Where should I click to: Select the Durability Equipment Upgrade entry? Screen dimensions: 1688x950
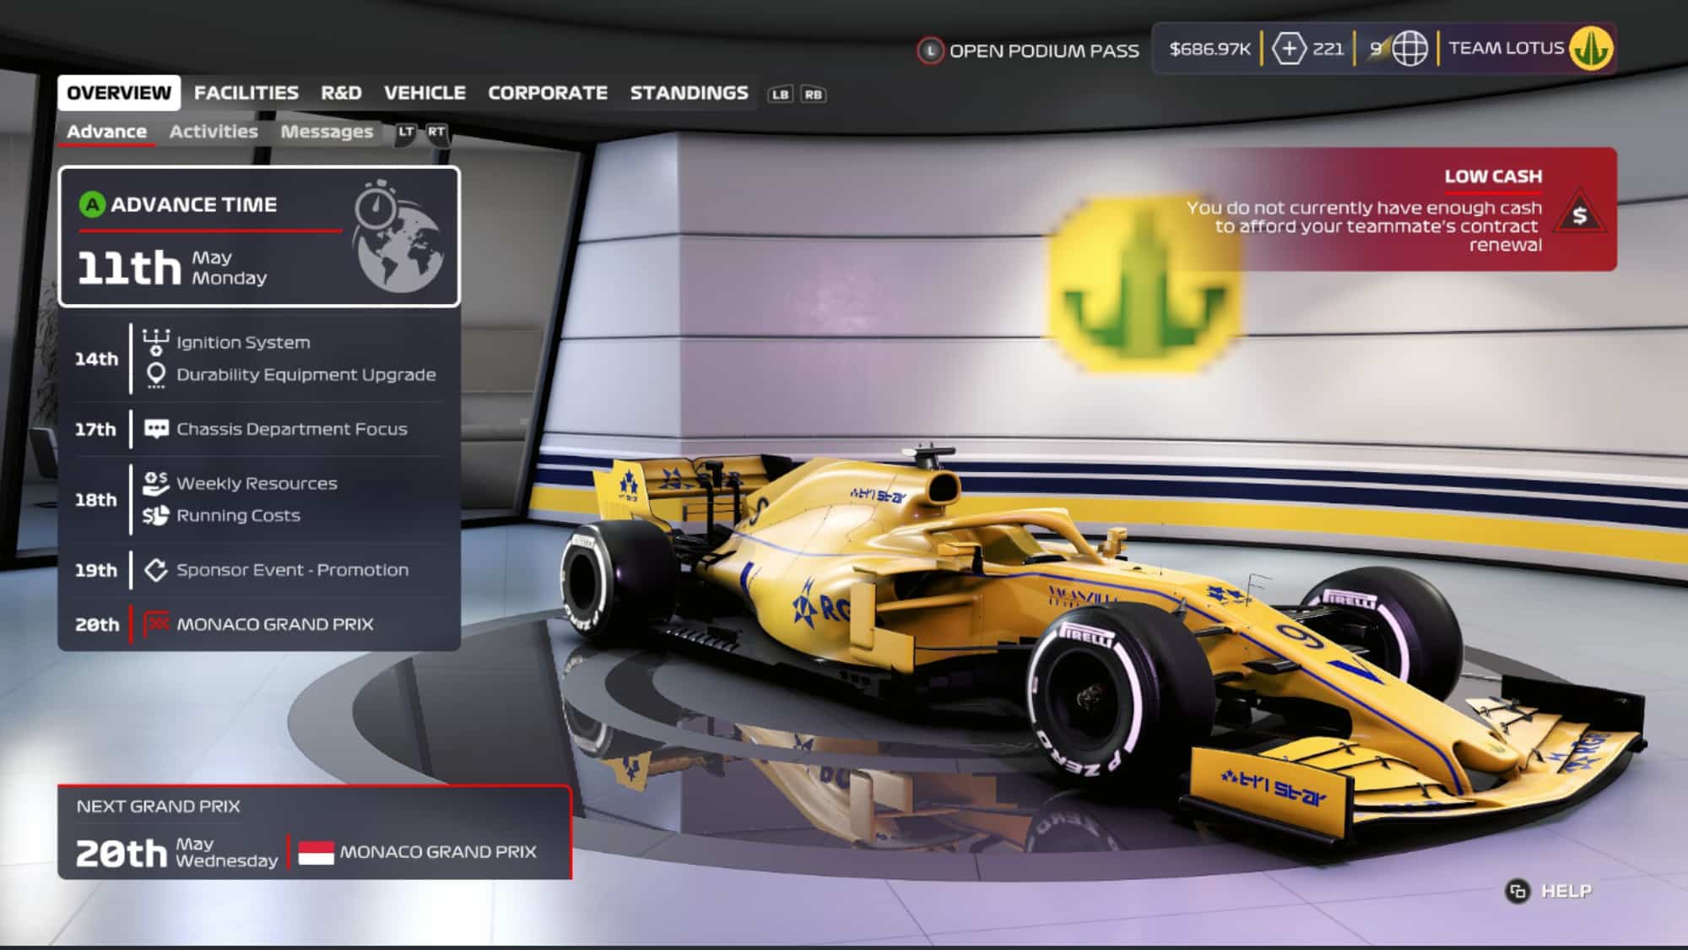click(x=306, y=375)
